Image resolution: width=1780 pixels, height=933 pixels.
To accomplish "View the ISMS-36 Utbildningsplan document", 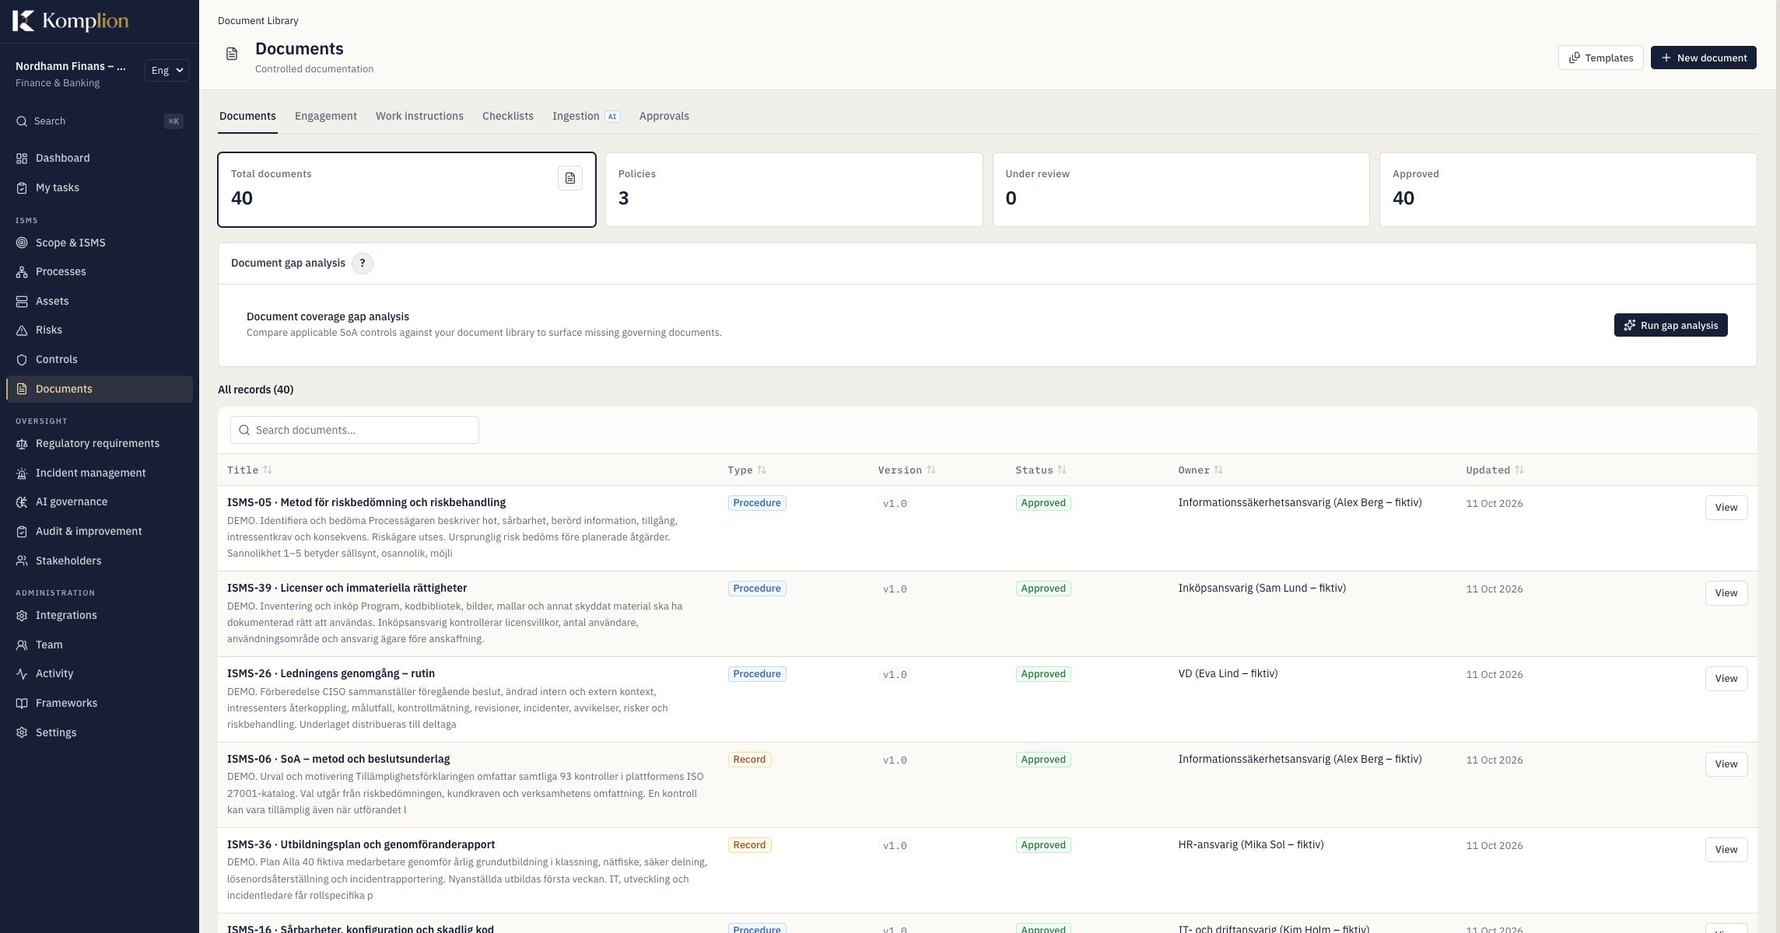I will (1726, 850).
